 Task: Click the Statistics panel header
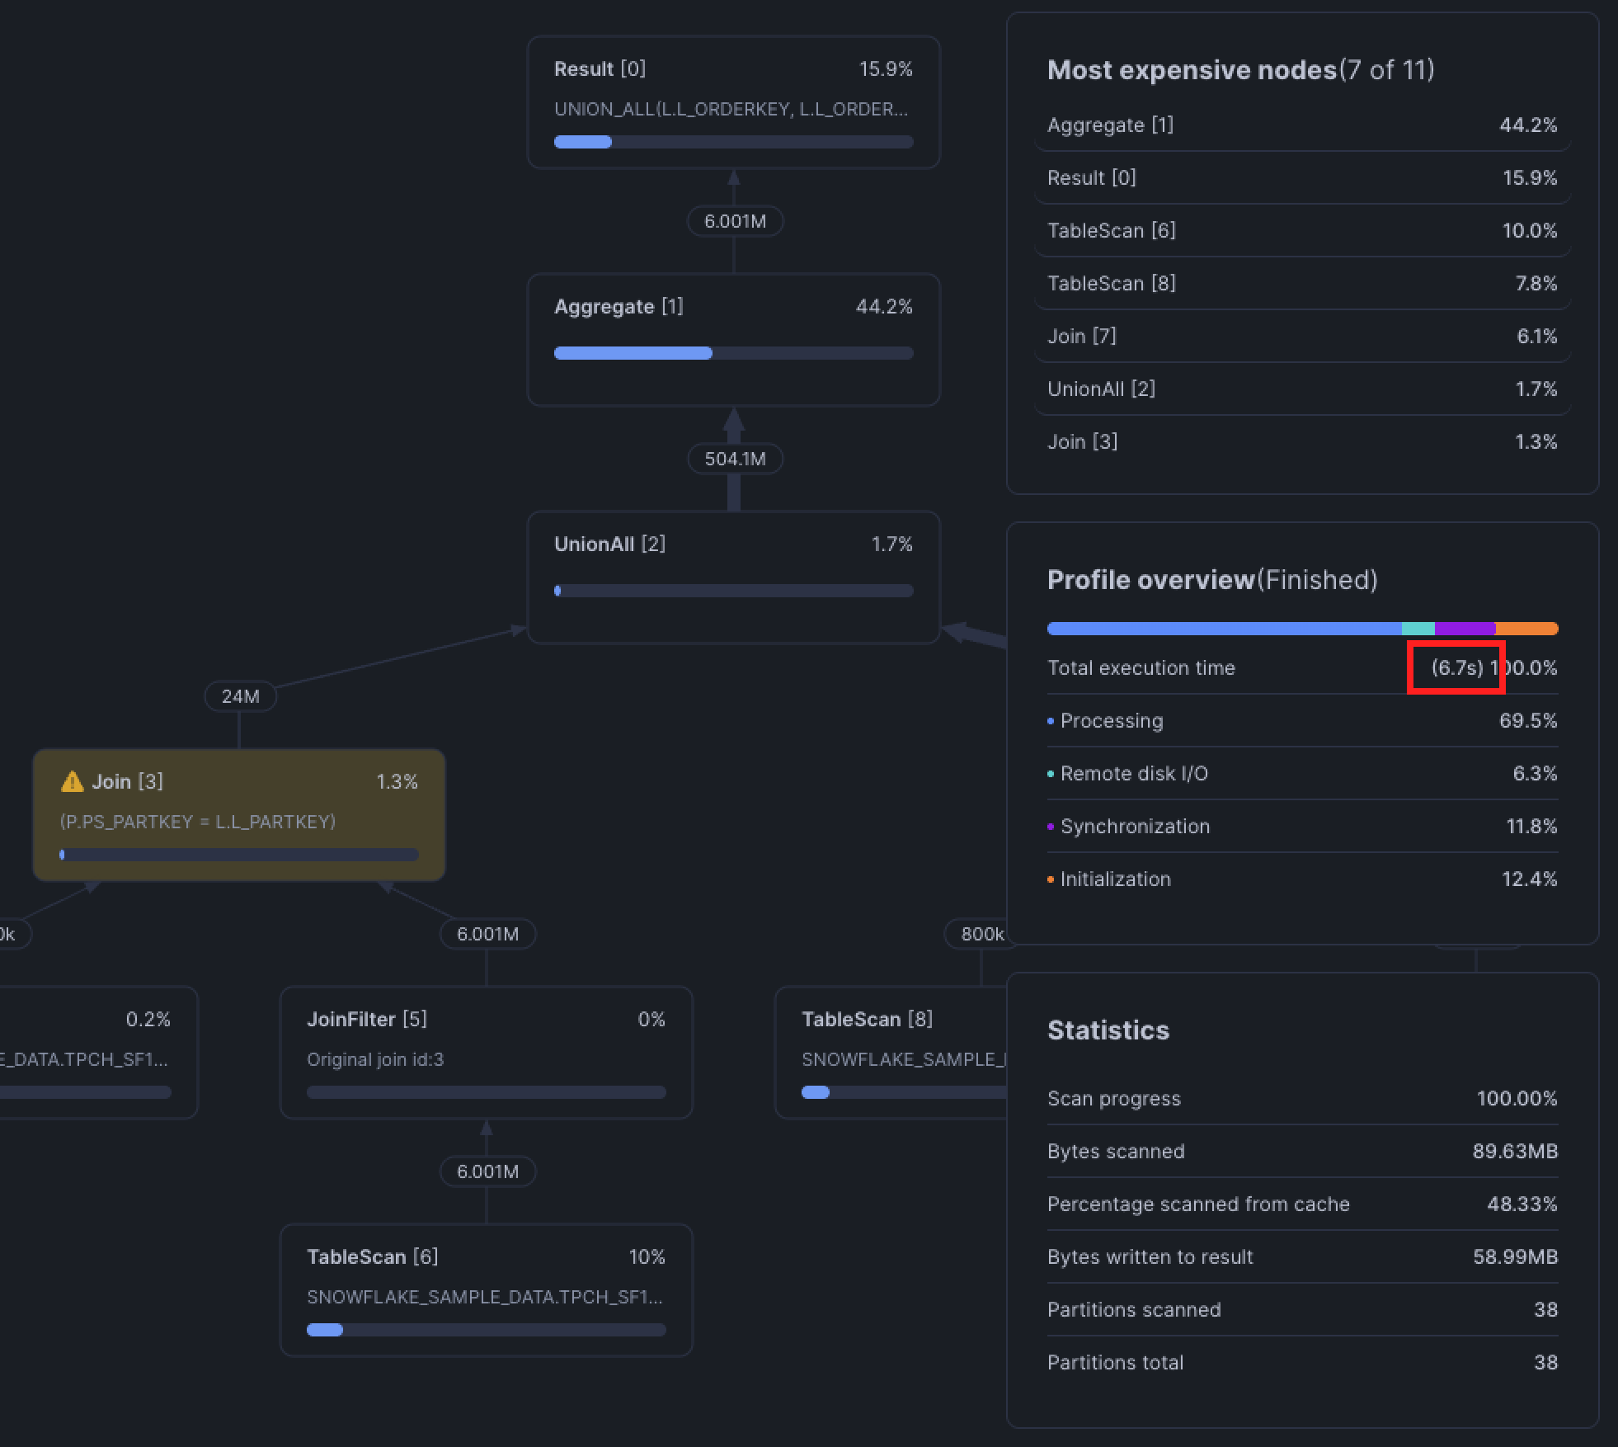point(1108,1030)
